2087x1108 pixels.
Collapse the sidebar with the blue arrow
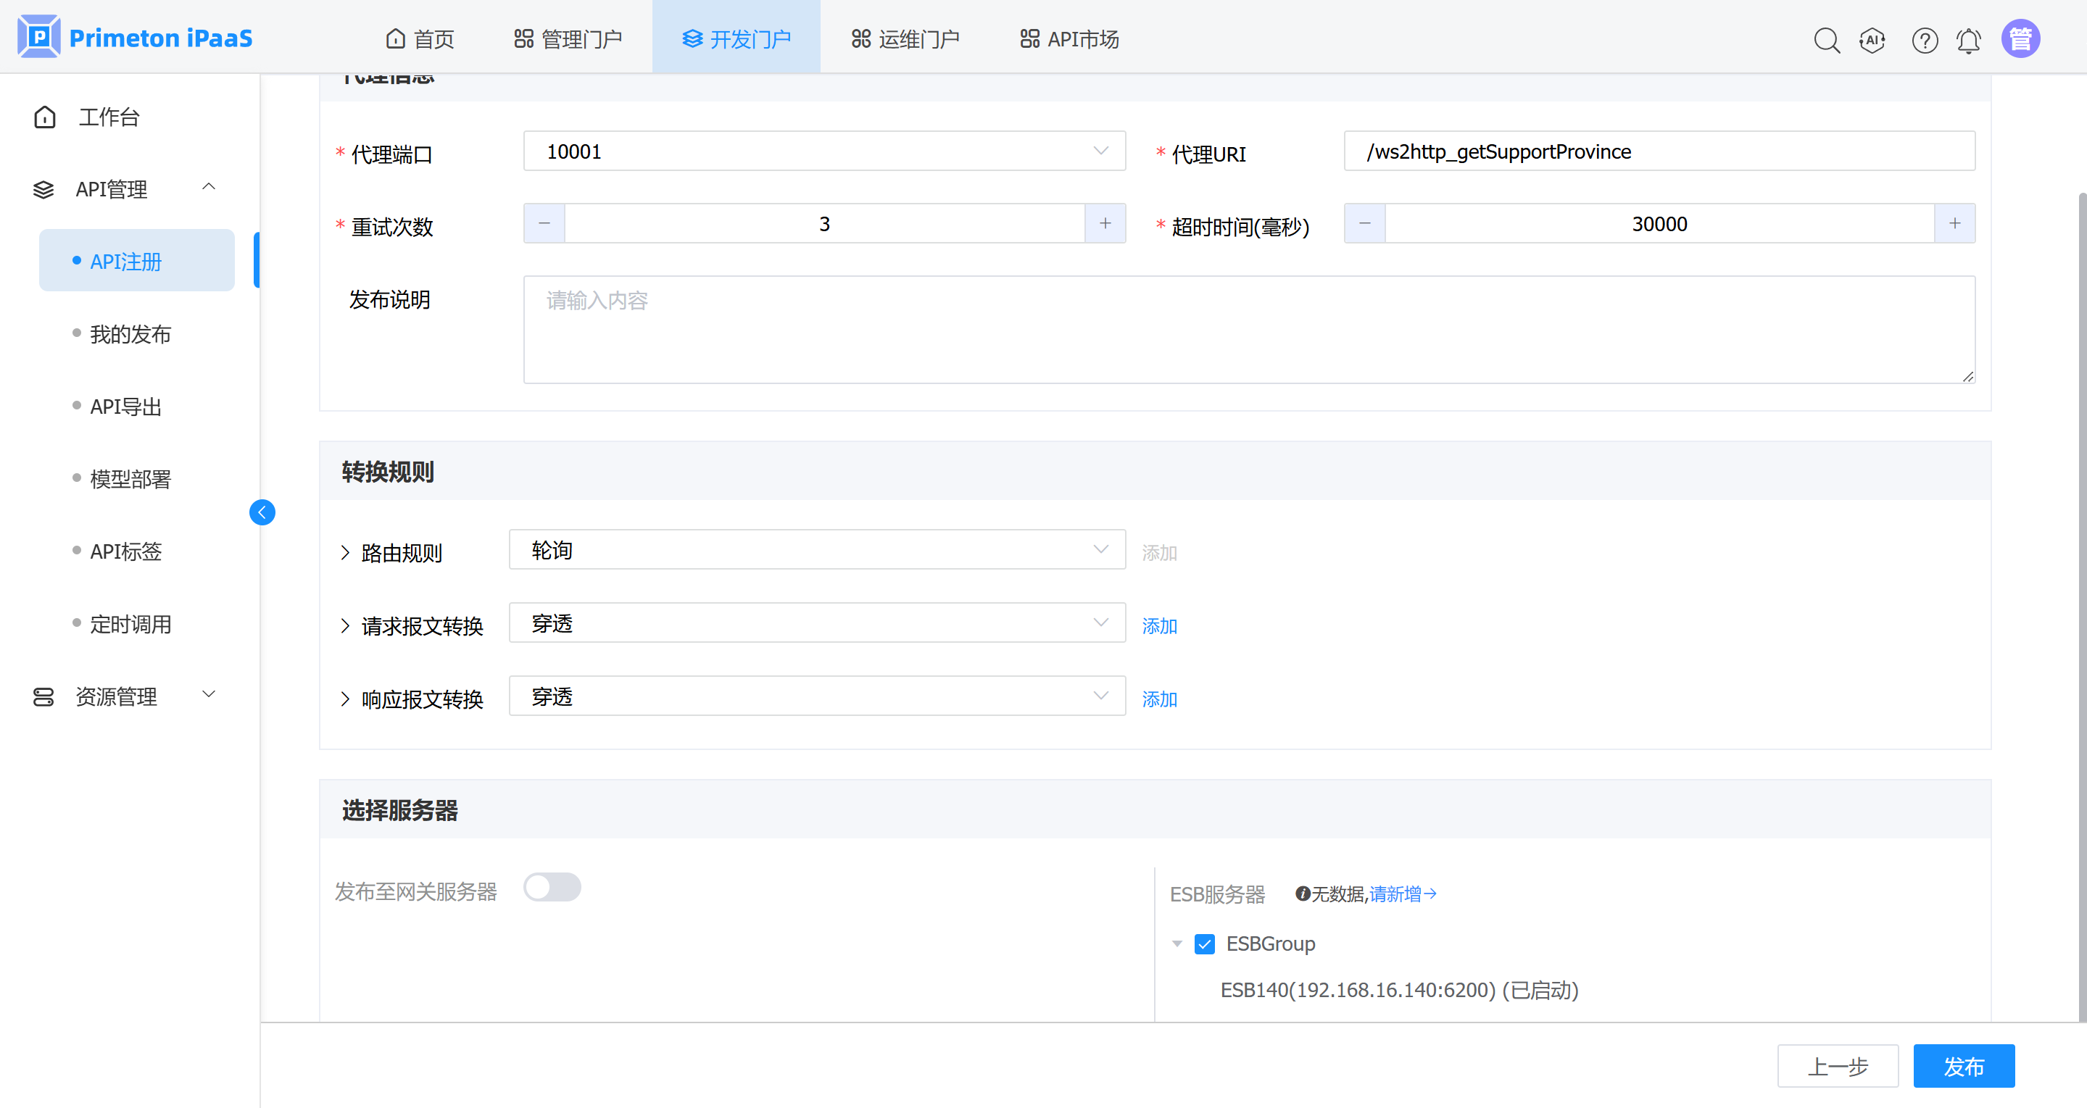[x=262, y=512]
